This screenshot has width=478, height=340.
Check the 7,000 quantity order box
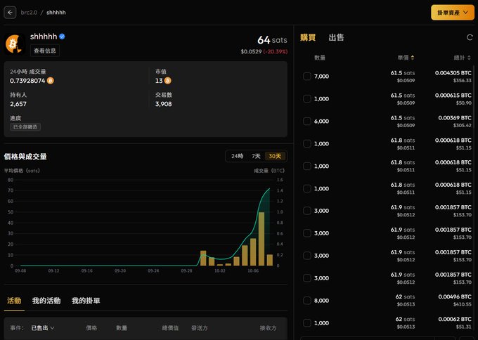pyautogui.click(x=307, y=76)
